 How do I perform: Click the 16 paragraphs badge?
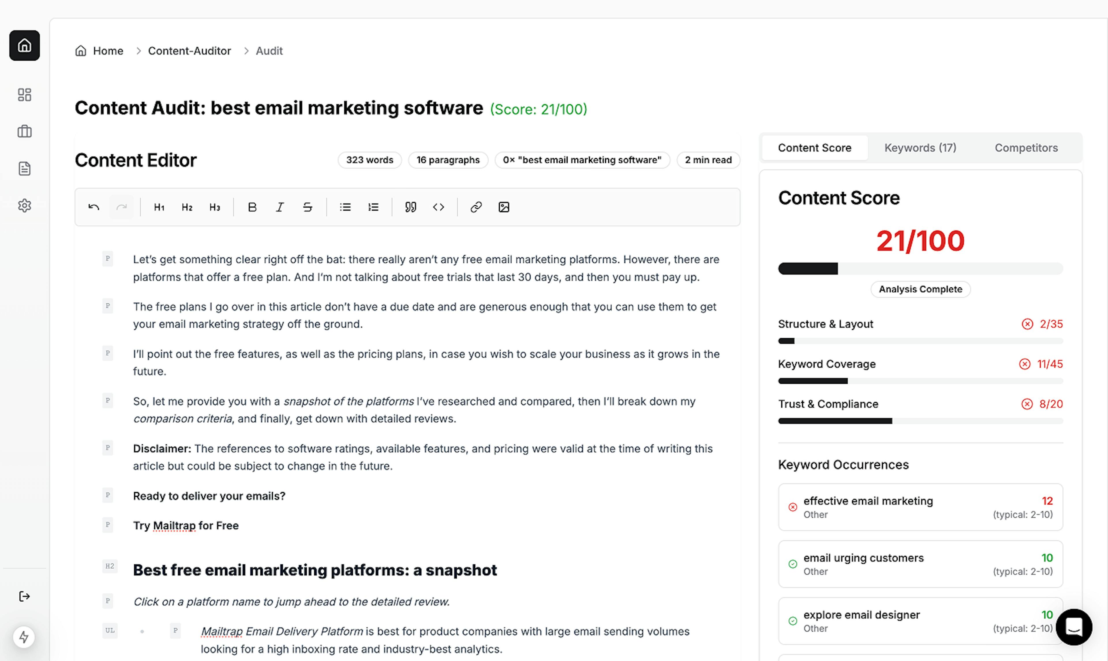[x=448, y=160]
